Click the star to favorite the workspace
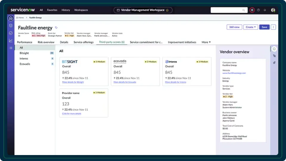 [x=167, y=10]
